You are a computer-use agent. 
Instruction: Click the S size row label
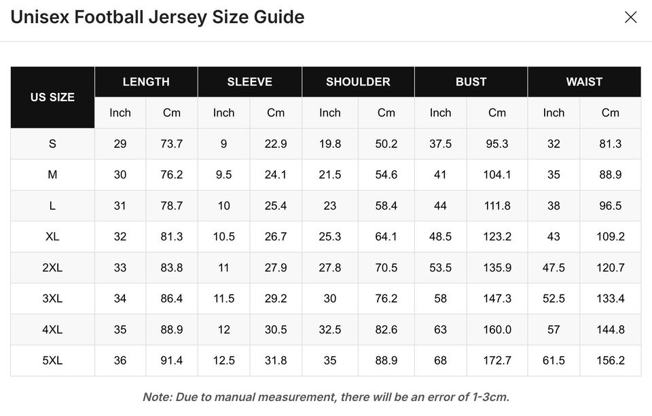click(x=52, y=143)
